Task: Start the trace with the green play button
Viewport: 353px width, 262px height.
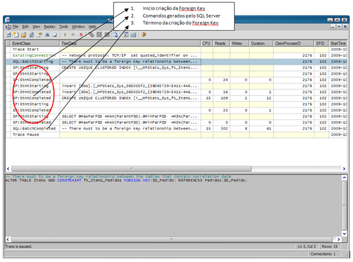Action: point(65,35)
